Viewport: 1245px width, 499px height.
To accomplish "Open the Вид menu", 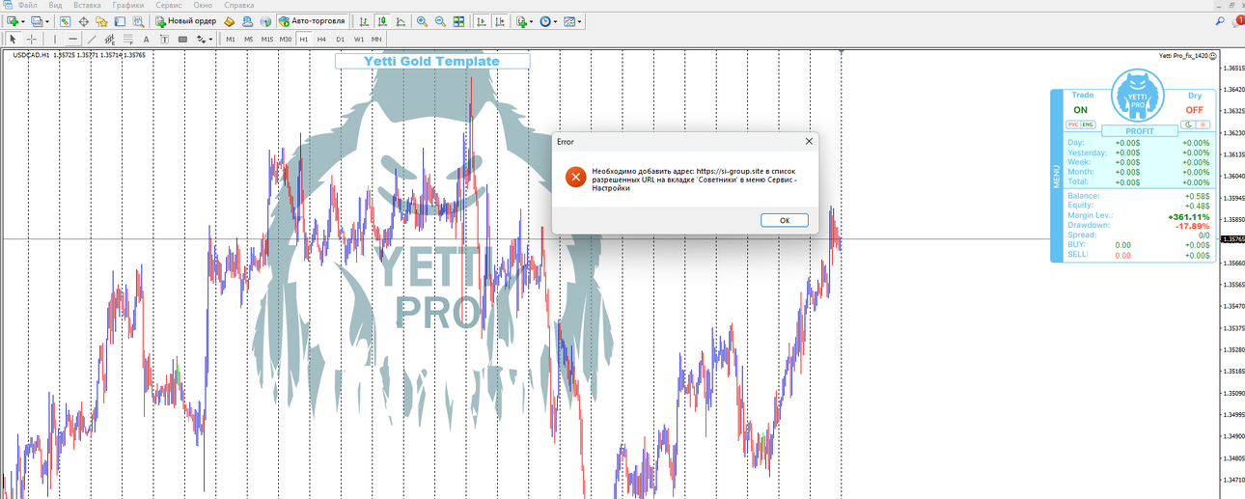I will click(x=55, y=5).
